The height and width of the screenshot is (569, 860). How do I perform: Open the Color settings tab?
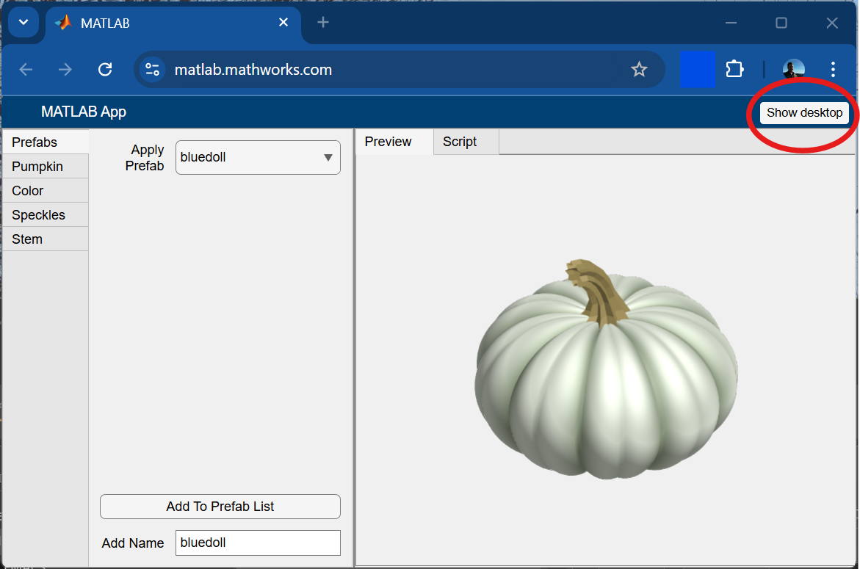point(28,191)
